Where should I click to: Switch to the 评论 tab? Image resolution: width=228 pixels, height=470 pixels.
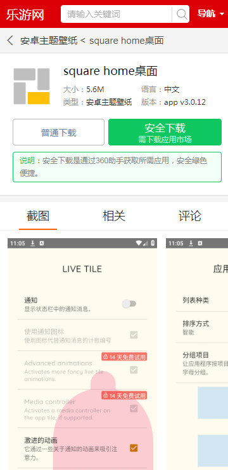pos(190,216)
